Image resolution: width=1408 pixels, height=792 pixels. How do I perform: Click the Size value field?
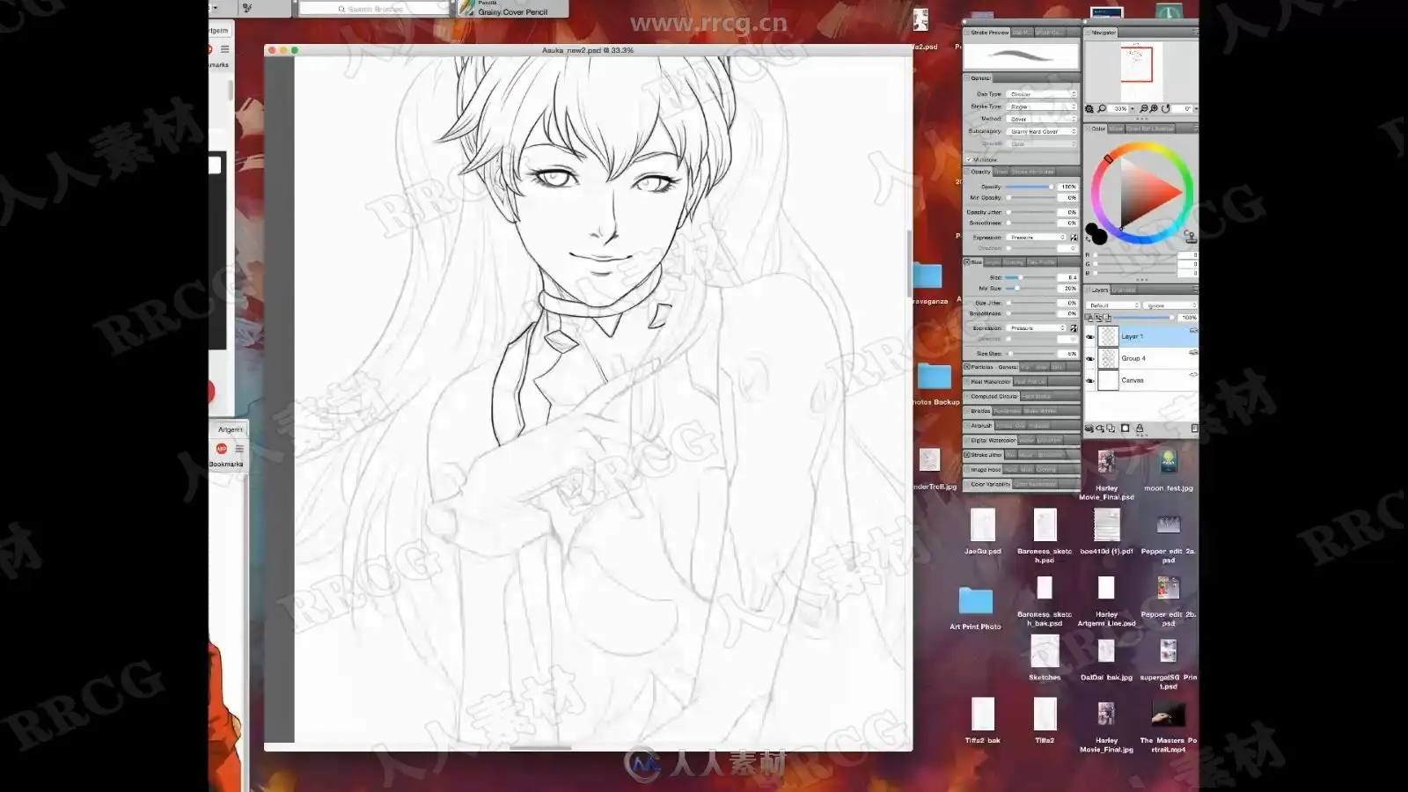[1067, 278]
